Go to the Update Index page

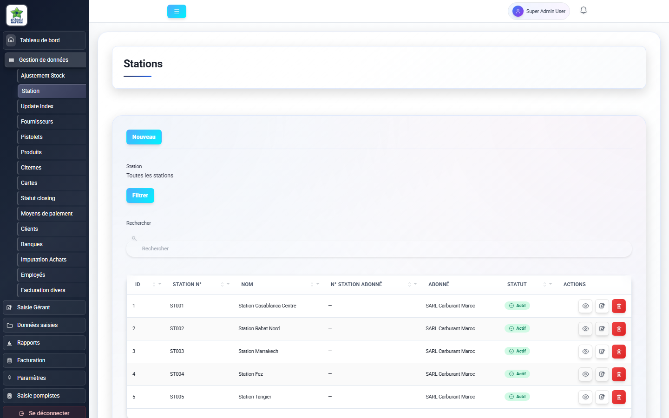(51, 106)
